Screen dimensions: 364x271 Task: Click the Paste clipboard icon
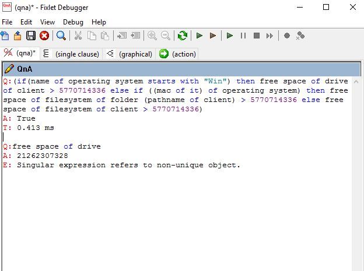point(105,36)
